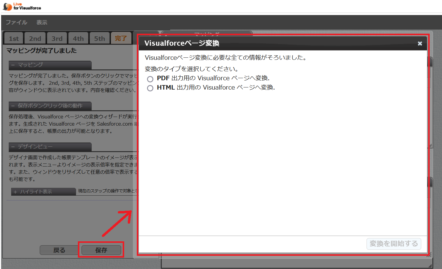Choose the HTML output conversion option

pos(150,88)
